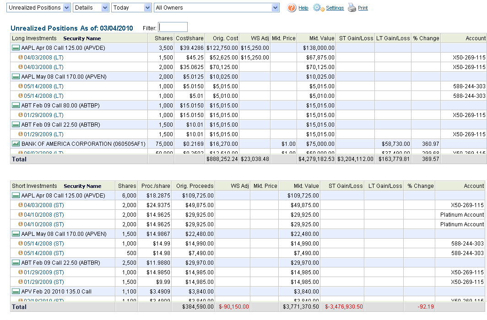Click clock icon beside 04/03/2008 (LT) 1,500 shares
This screenshot has height=320, width=487.
[x=21, y=57]
